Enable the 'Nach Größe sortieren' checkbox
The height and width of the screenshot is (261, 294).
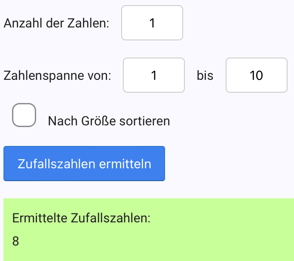coord(24,115)
